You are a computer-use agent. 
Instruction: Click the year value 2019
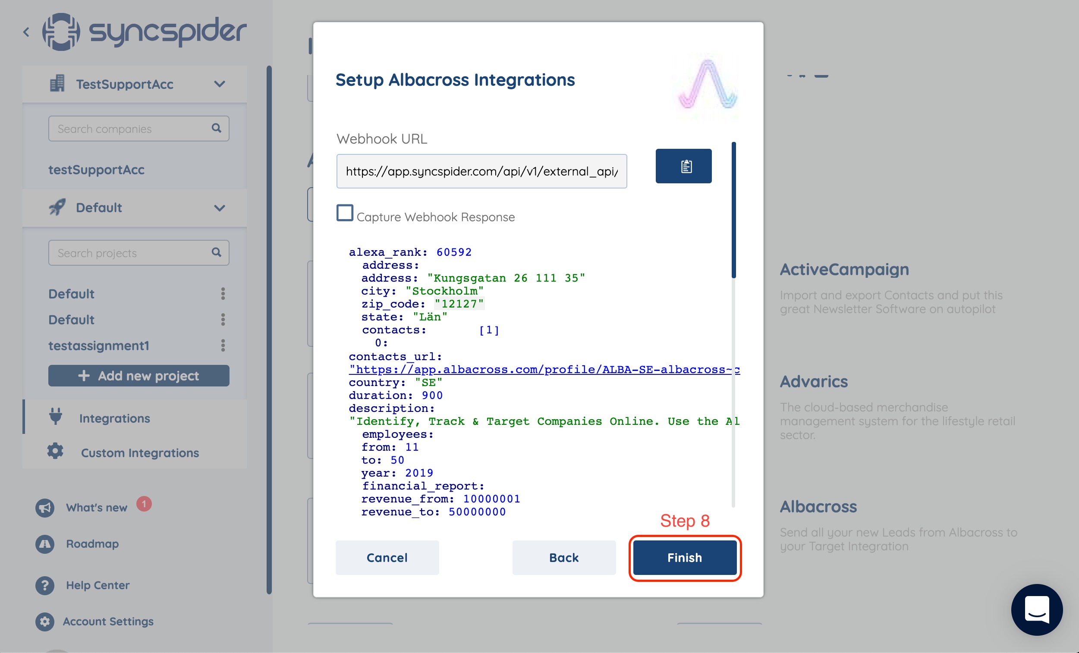pyautogui.click(x=419, y=473)
